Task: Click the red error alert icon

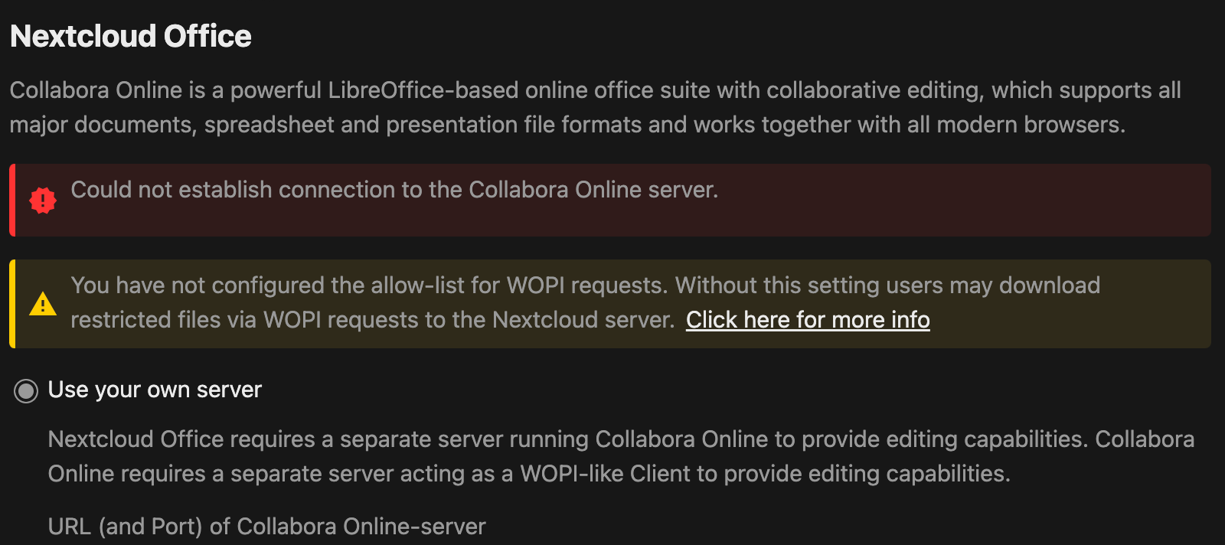Action: point(43,201)
